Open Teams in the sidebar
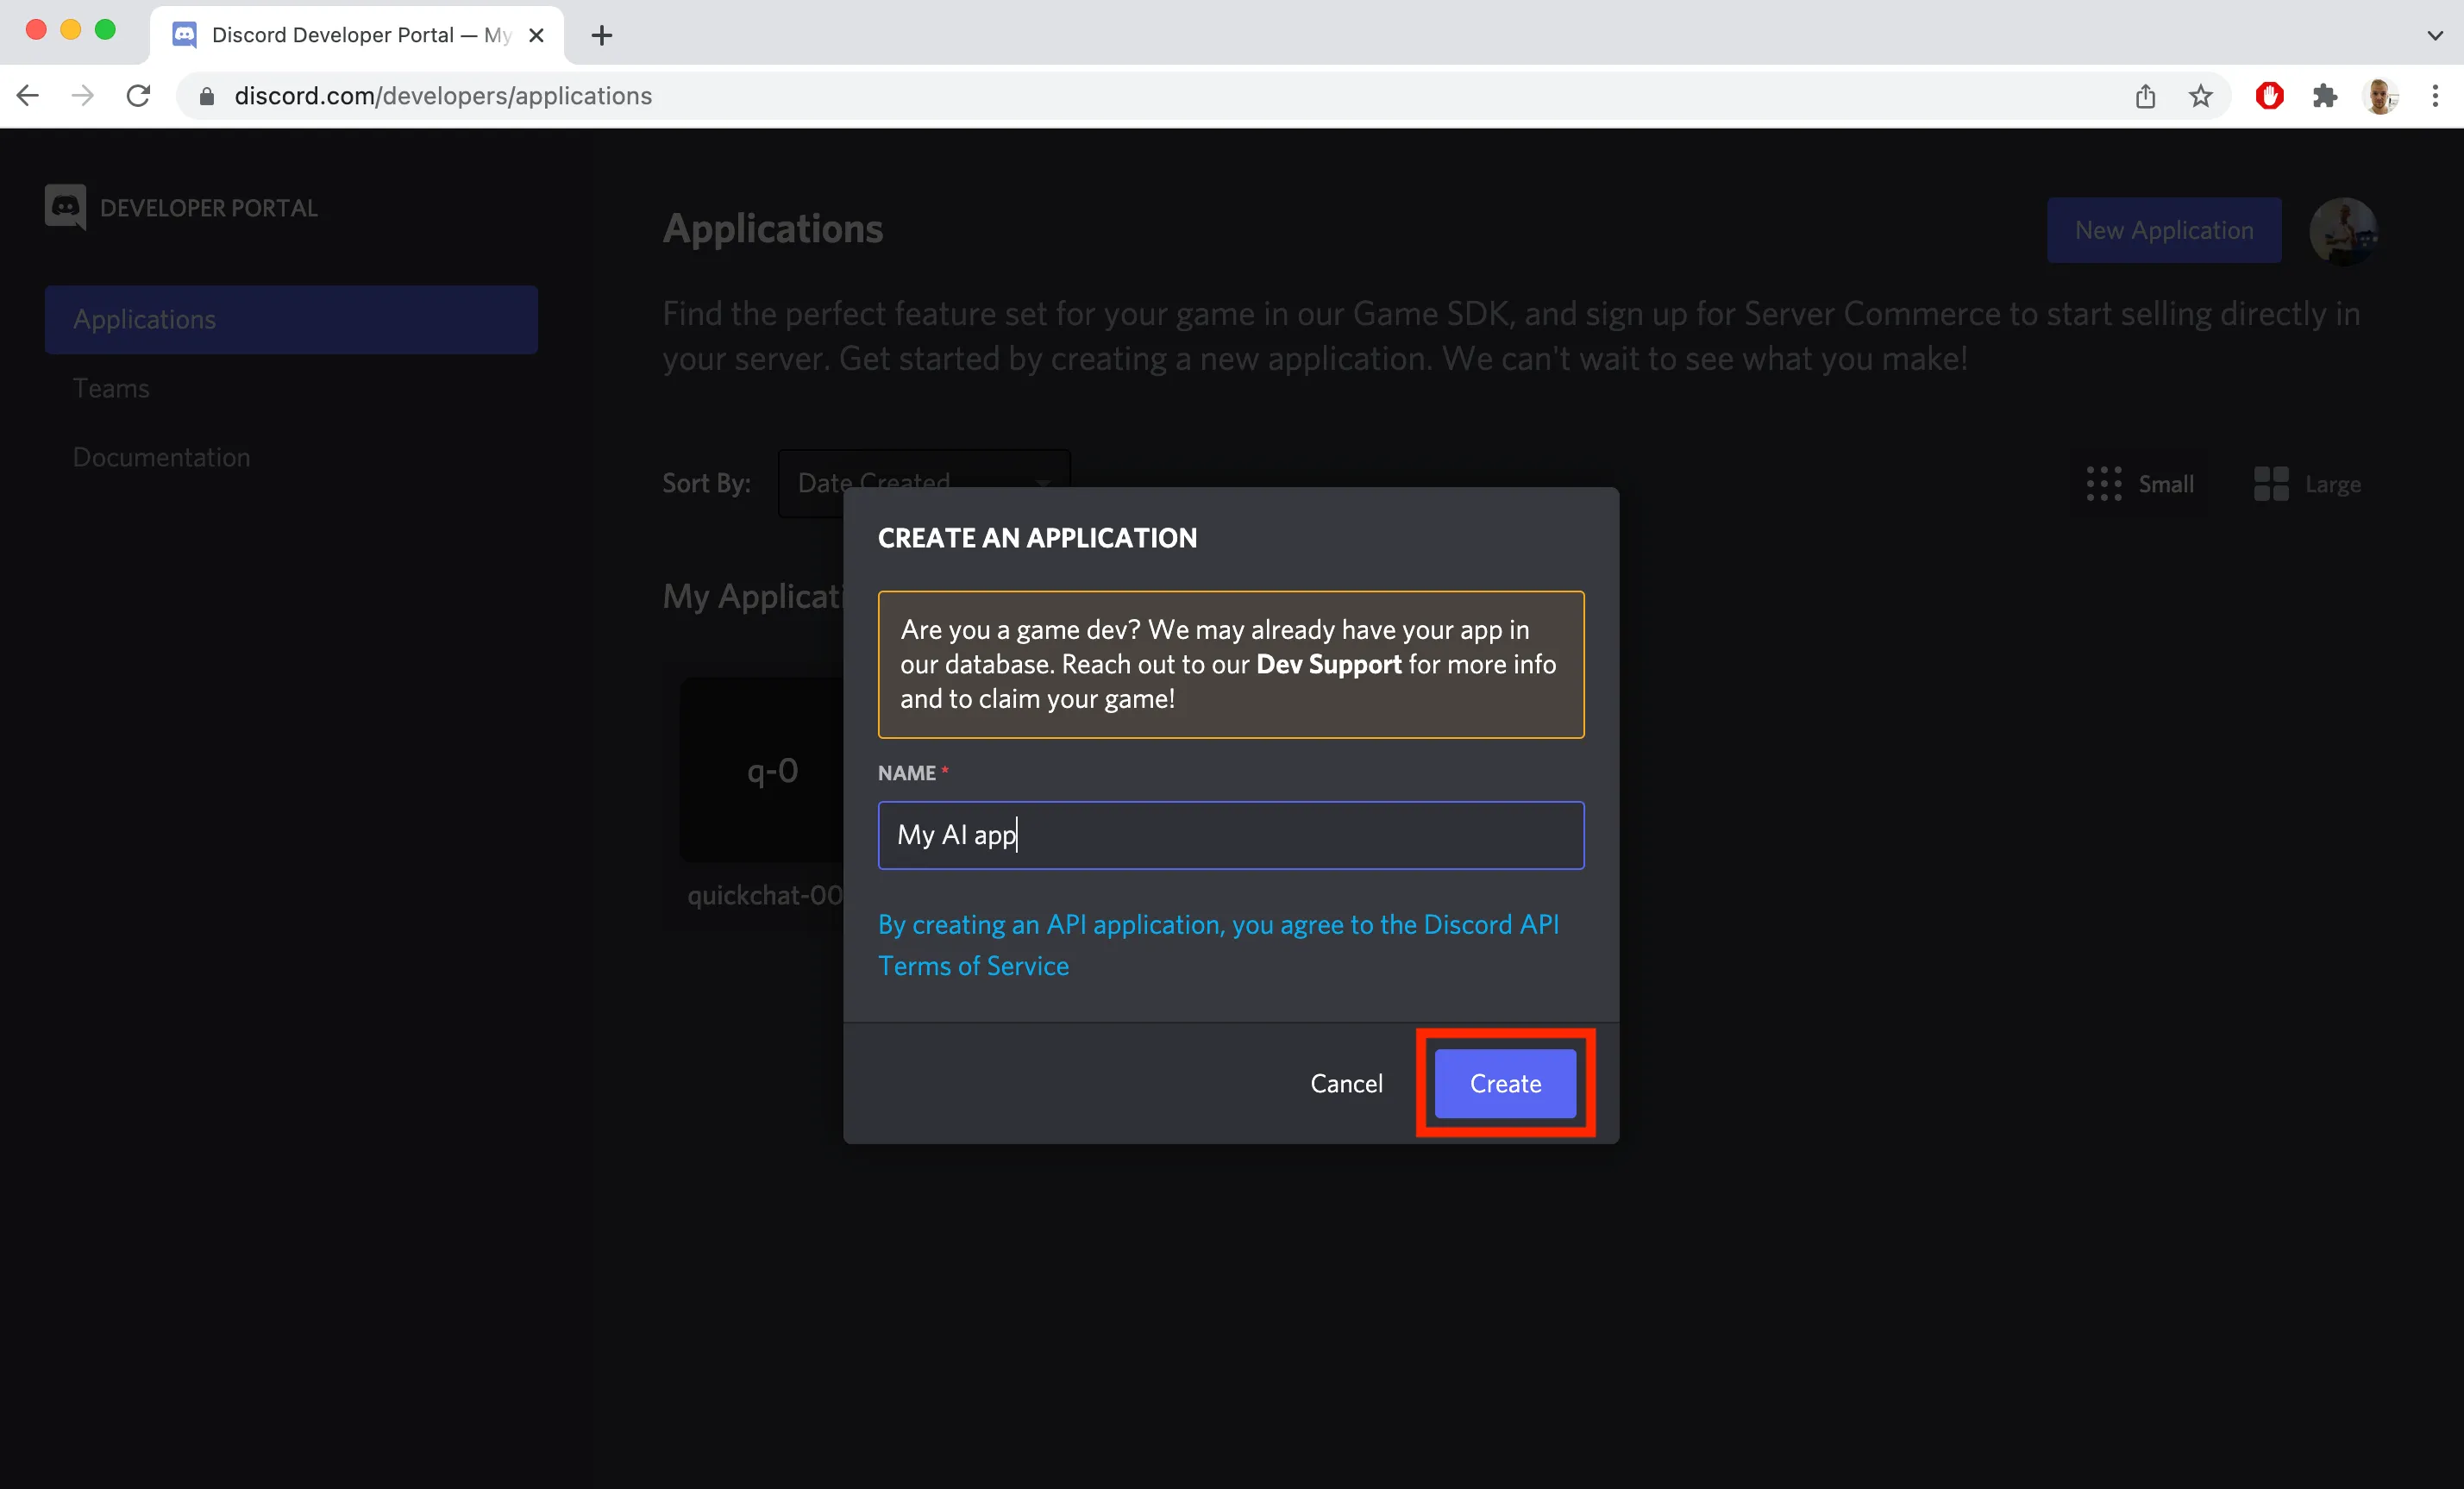The image size is (2464, 1489). point(111,388)
